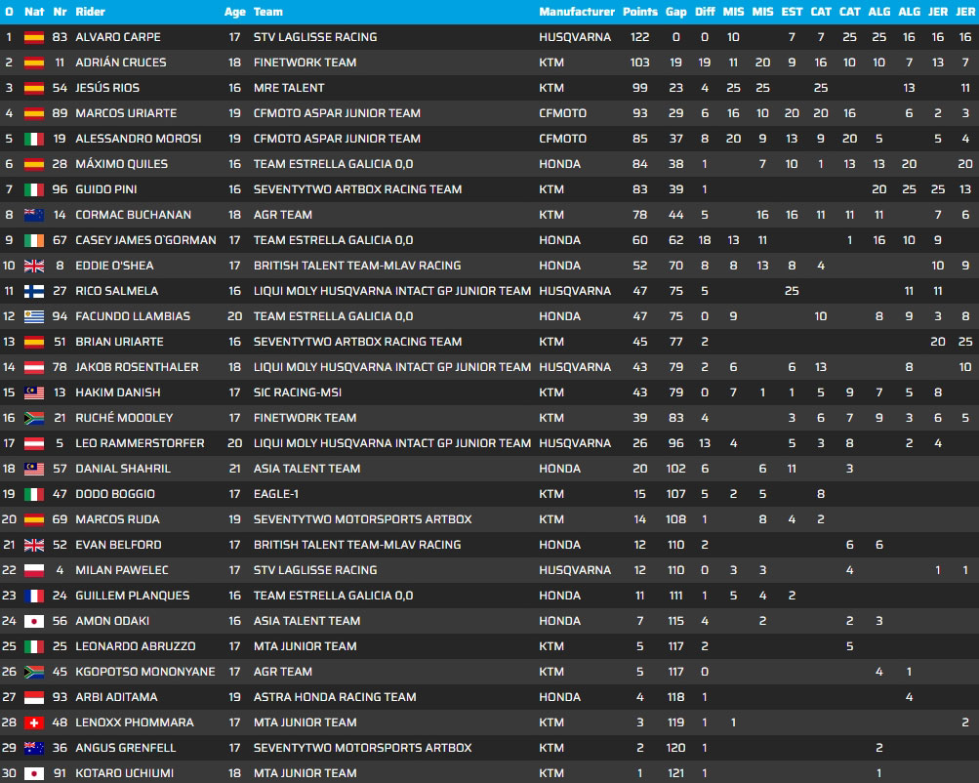Screen dimensions: 979x783
Task: Click the flag icon beside Facundo Llambias
Action: click(x=34, y=316)
